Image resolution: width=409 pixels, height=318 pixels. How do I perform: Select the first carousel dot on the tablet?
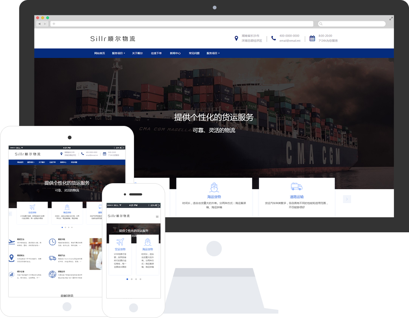pyautogui.click(x=62, y=227)
